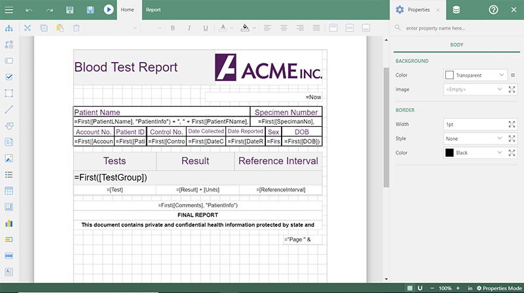Toggle underline formatting

(x=205, y=28)
